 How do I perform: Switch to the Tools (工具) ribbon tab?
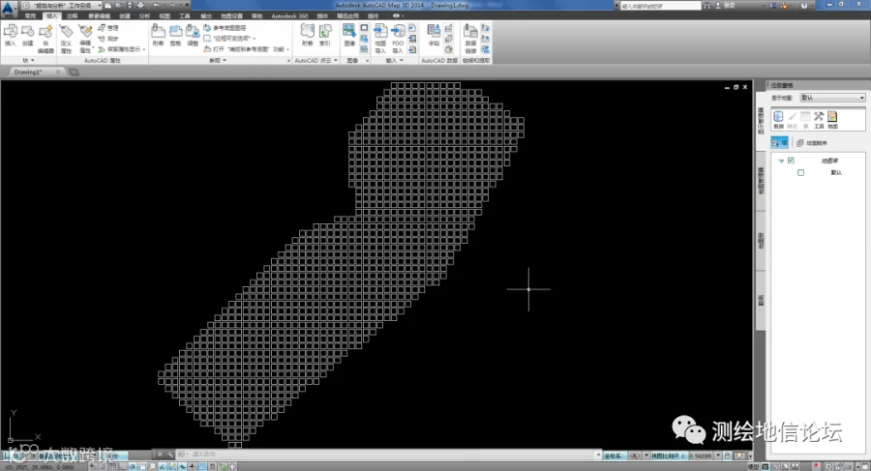click(x=185, y=16)
